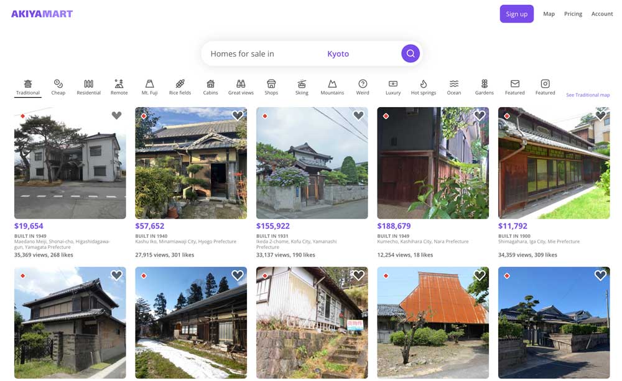This screenshot has height=381, width=622.
Task: Go to the Pricing page
Action: coord(573,14)
